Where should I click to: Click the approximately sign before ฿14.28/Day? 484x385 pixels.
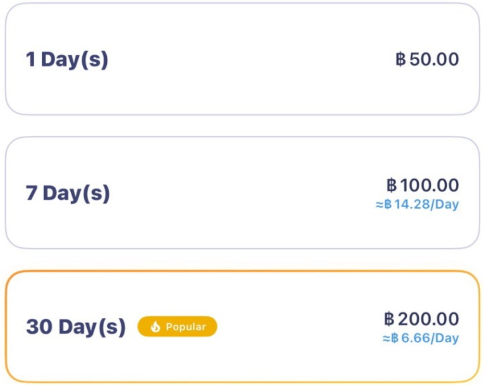[380, 205]
